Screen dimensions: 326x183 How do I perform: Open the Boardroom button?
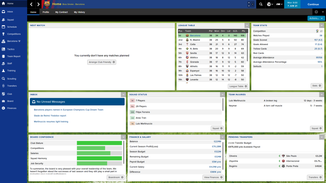pos(116,177)
